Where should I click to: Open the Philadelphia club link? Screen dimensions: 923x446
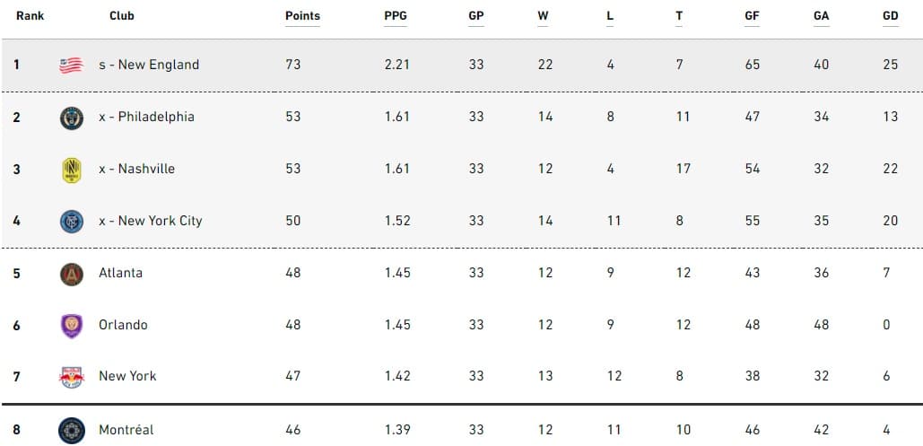pyautogui.click(x=146, y=117)
